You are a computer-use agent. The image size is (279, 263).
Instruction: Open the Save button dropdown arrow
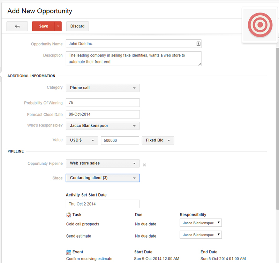pos(58,26)
